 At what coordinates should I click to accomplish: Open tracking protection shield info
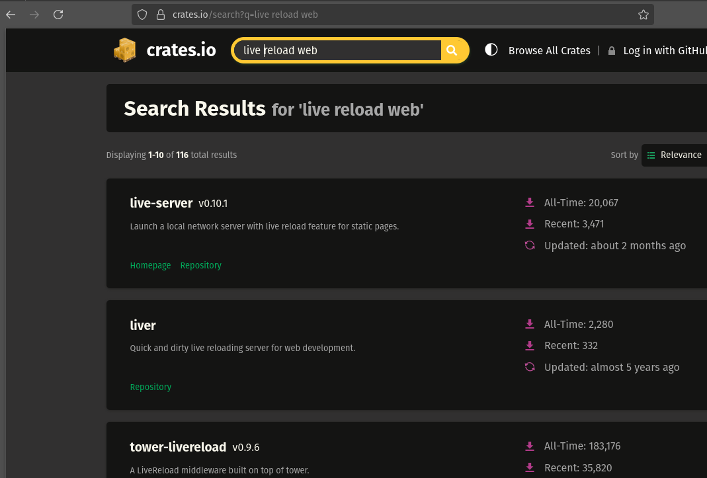[142, 15]
